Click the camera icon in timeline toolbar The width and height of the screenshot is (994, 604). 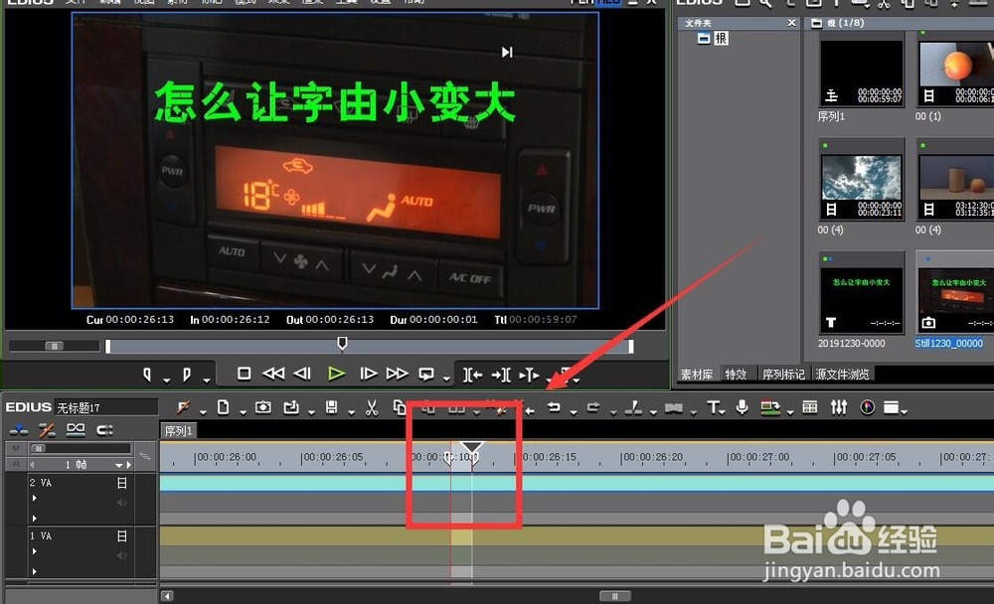click(x=263, y=407)
